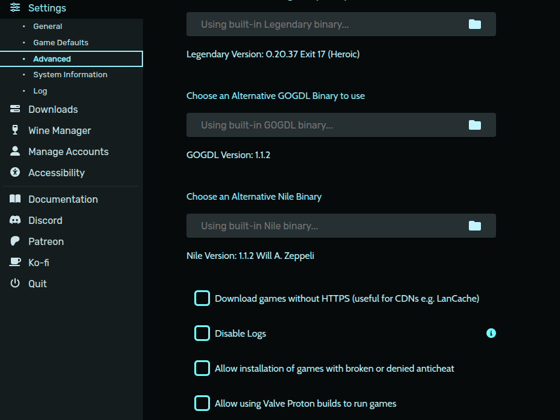Tick Allow installation with broken anticheat
Image resolution: width=560 pixels, height=420 pixels.
pos(202,368)
